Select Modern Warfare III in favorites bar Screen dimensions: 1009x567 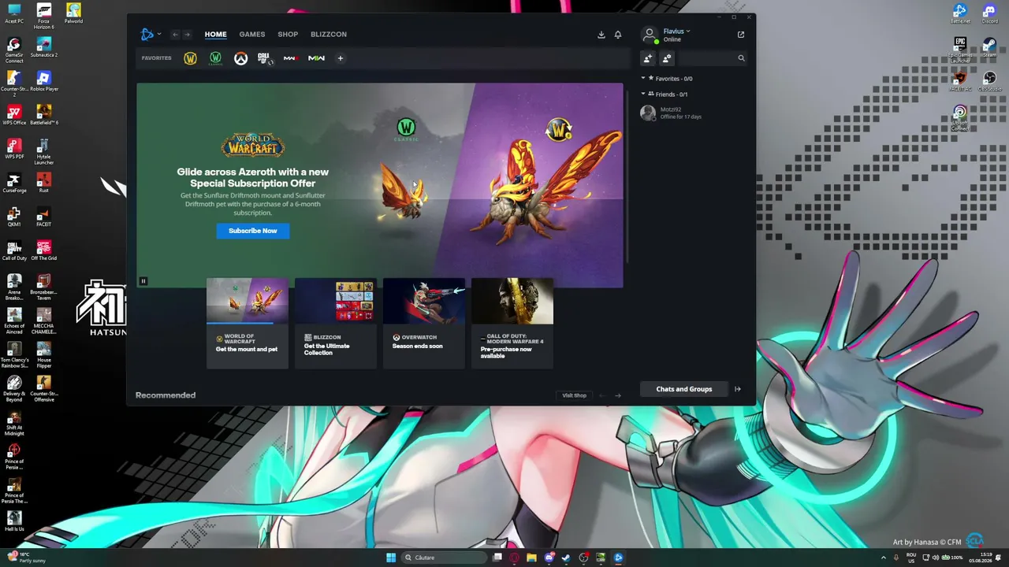coord(290,58)
